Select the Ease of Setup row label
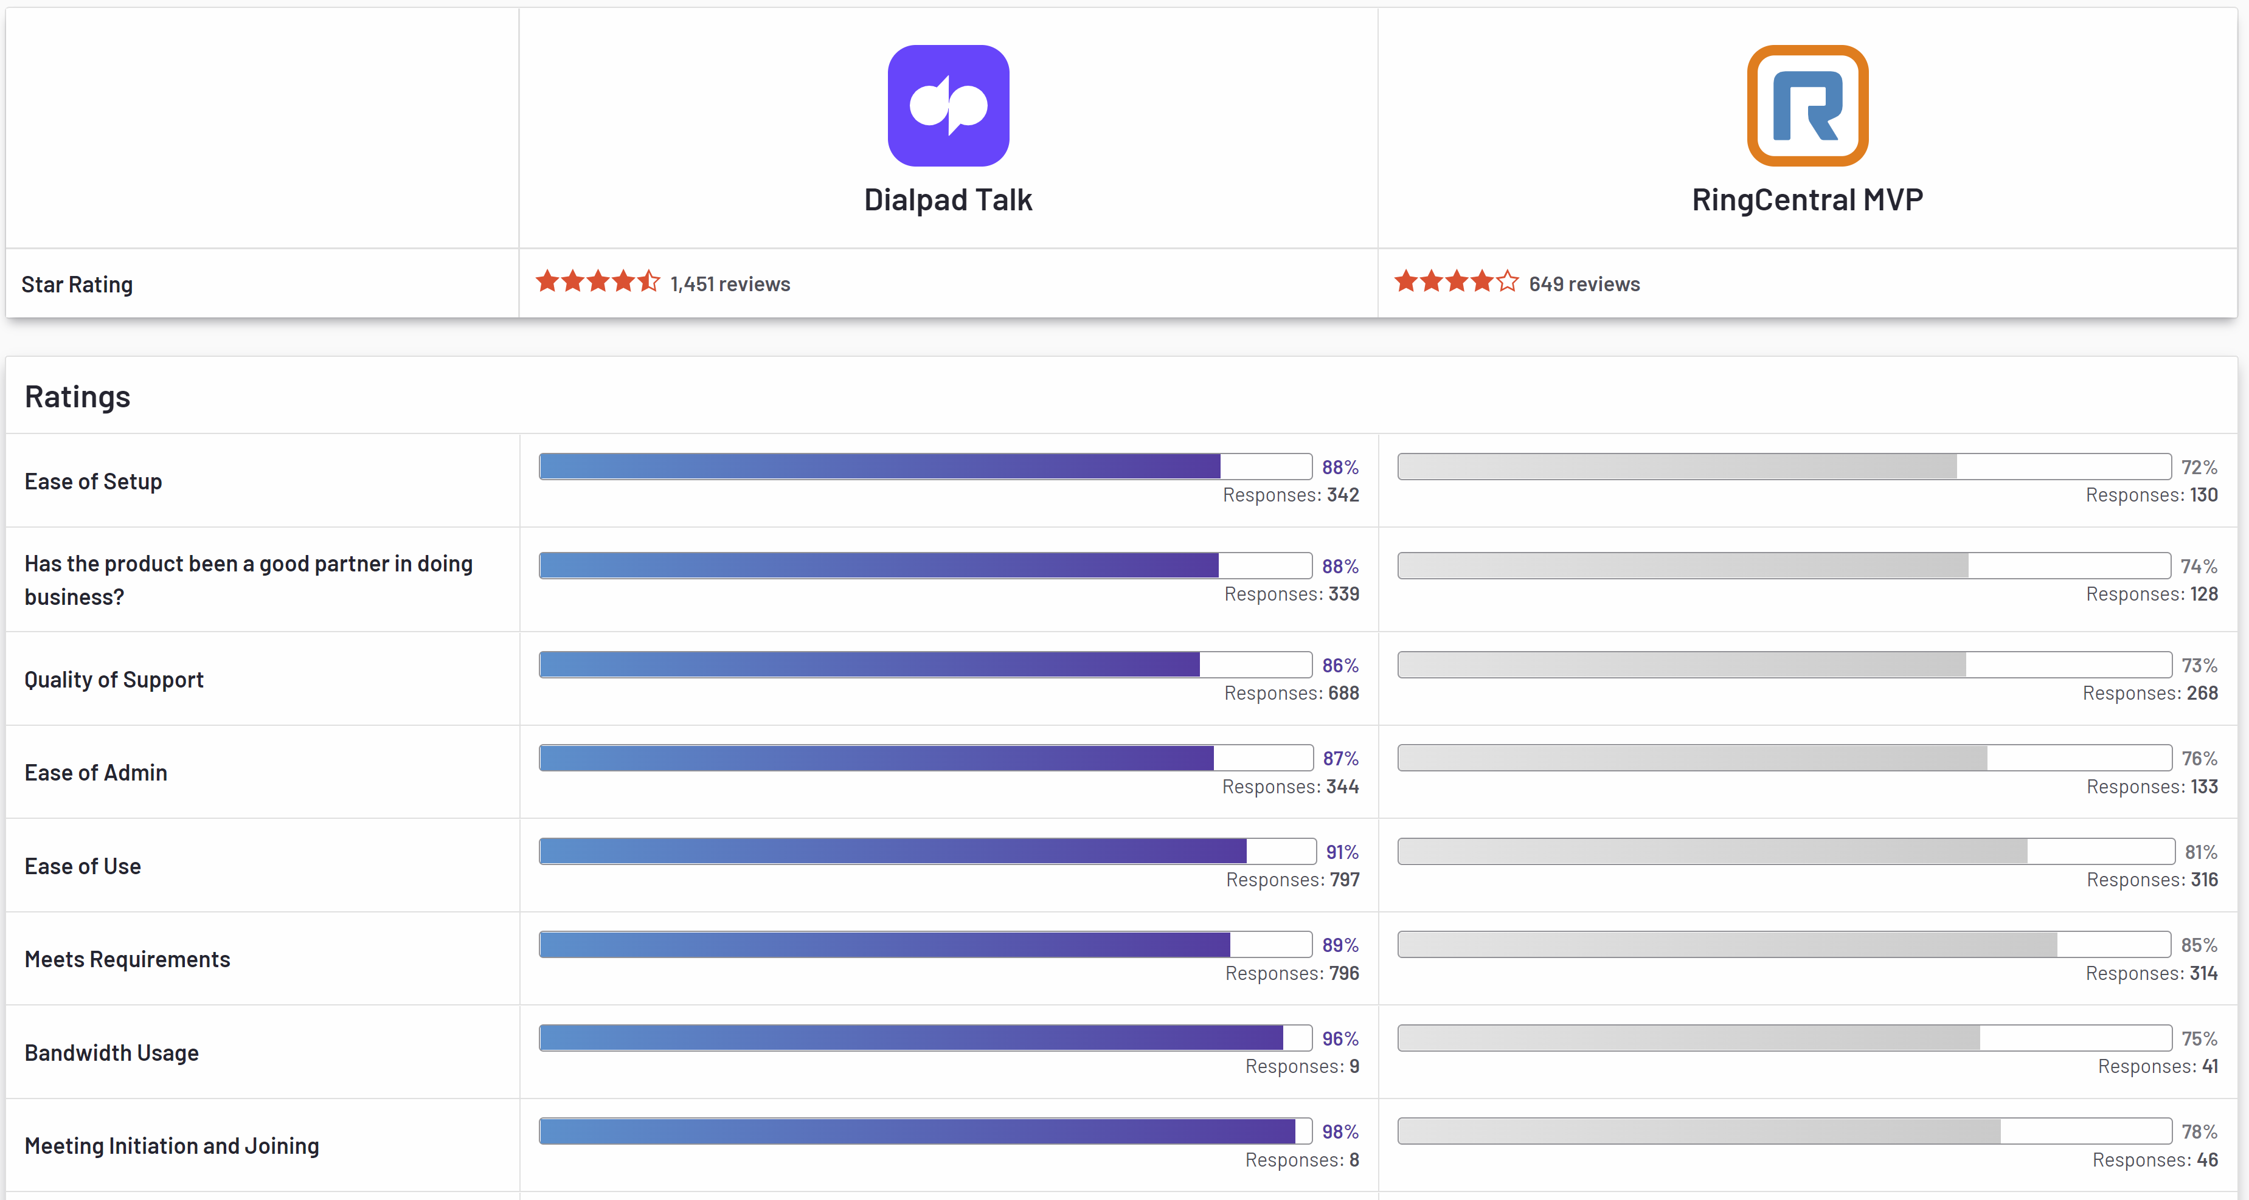2249x1200 pixels. point(92,480)
